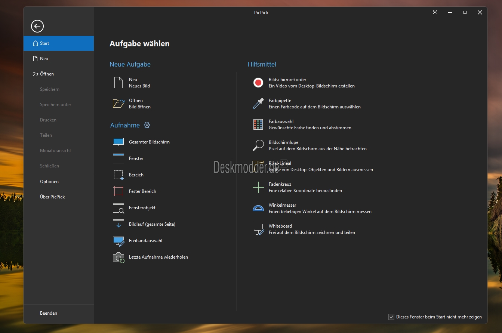
Task: Click 'Ein Video vom Desktop-Bildschirm erstellen' text
Action: pyautogui.click(x=312, y=86)
